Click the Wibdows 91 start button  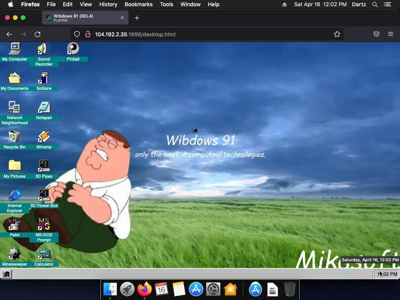[x=6, y=274]
